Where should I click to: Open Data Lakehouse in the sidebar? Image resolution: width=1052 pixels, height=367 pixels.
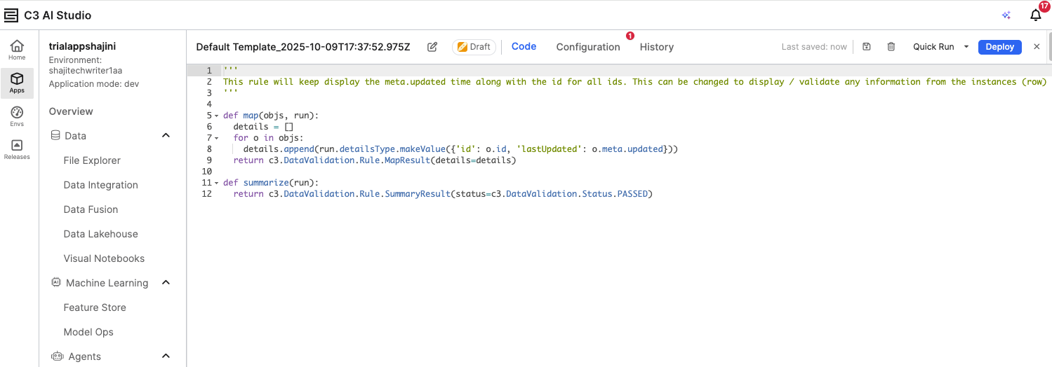pyautogui.click(x=100, y=234)
